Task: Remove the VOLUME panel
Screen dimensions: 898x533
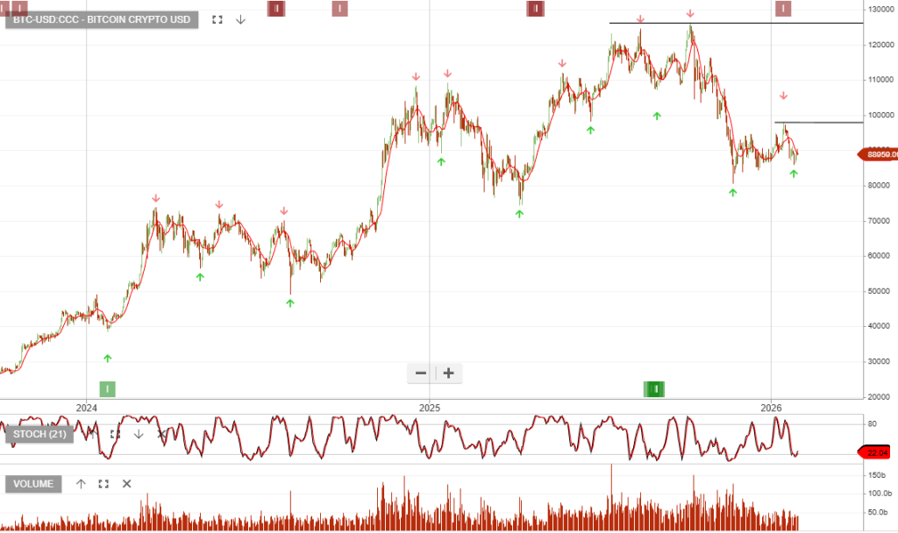Action: pos(126,483)
